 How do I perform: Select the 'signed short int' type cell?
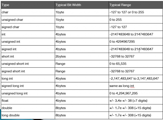pyautogui.click(x=28, y=71)
